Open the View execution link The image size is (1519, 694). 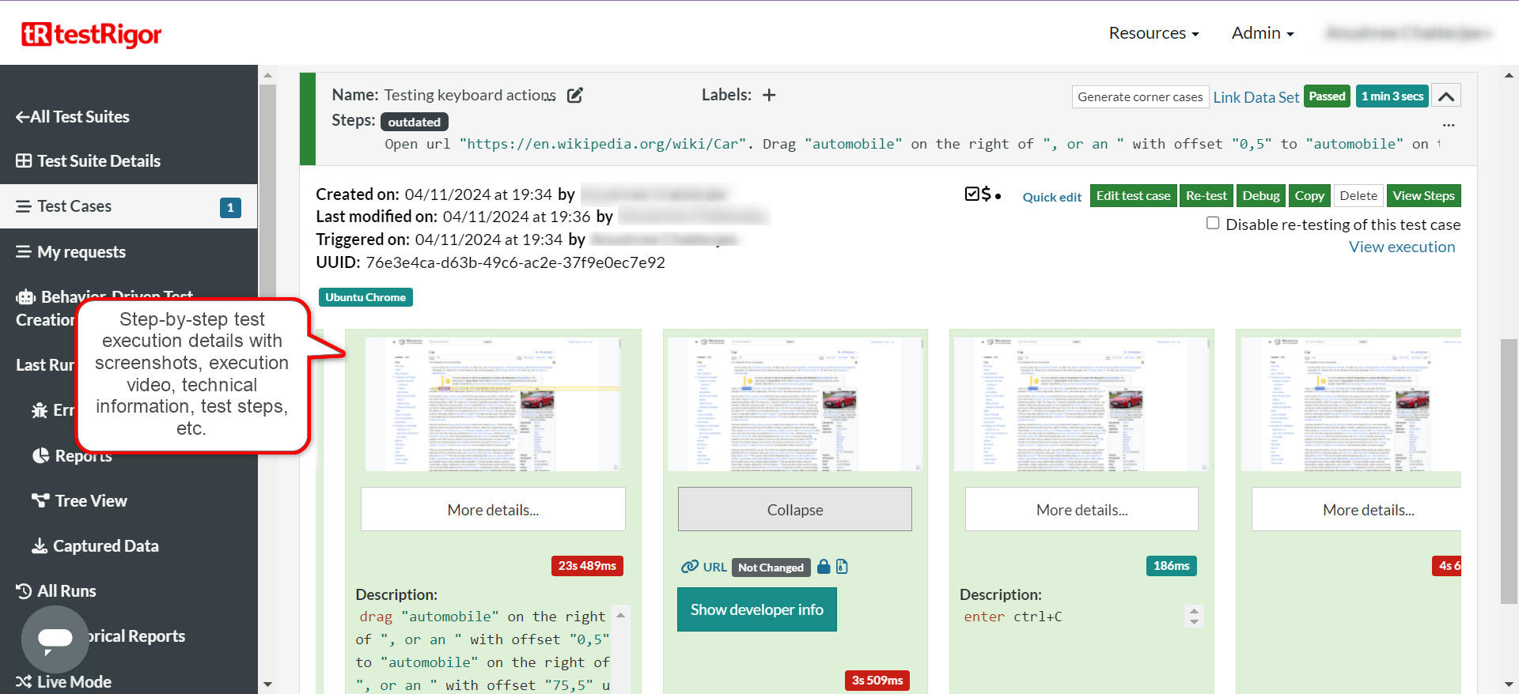tap(1401, 247)
